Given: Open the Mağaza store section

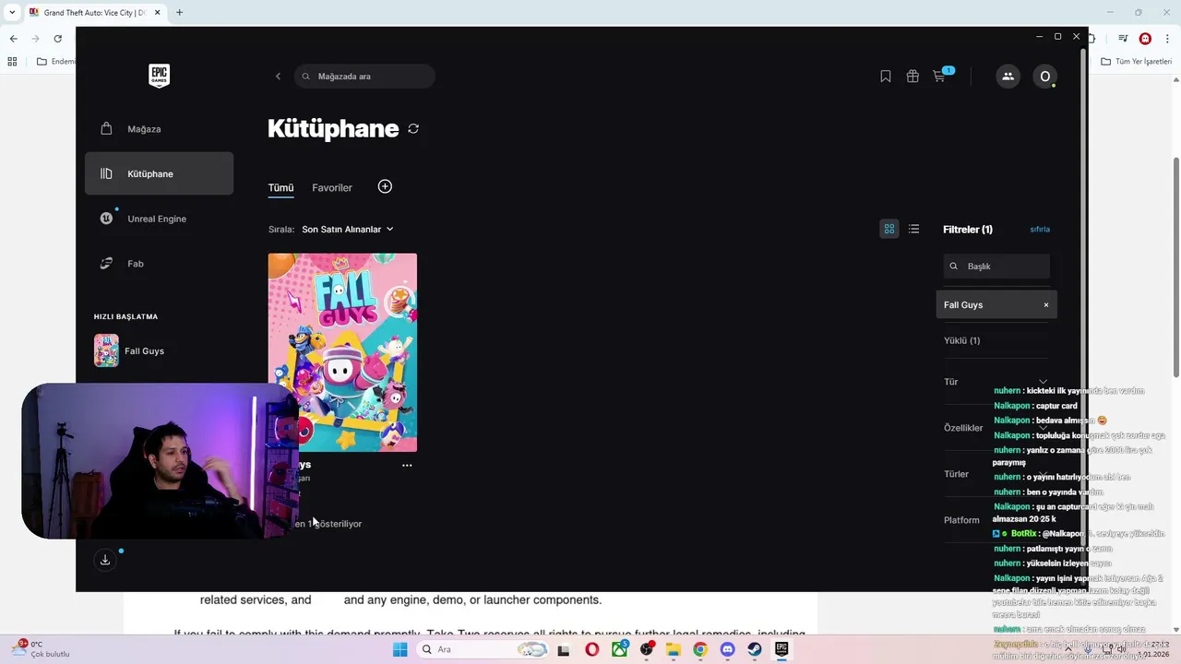Looking at the screenshot, I should [x=159, y=129].
